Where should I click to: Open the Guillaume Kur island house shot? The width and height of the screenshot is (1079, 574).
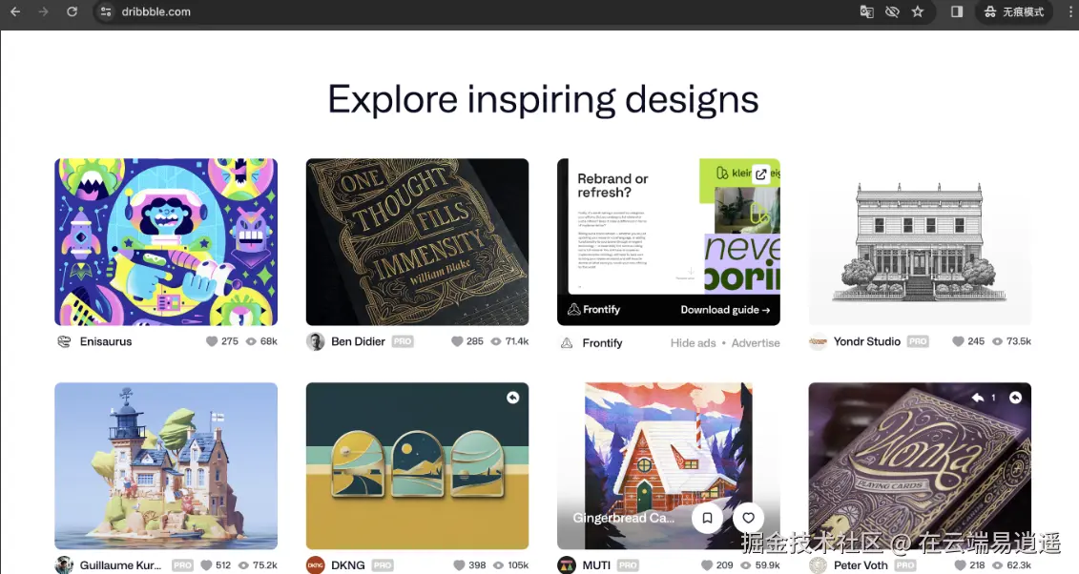point(166,466)
